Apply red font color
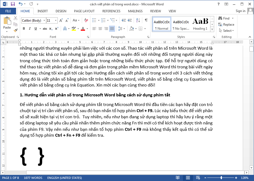 click(83, 29)
